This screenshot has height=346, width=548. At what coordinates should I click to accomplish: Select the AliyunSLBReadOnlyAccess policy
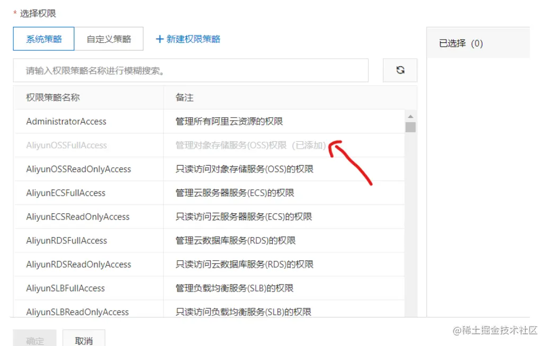click(78, 312)
